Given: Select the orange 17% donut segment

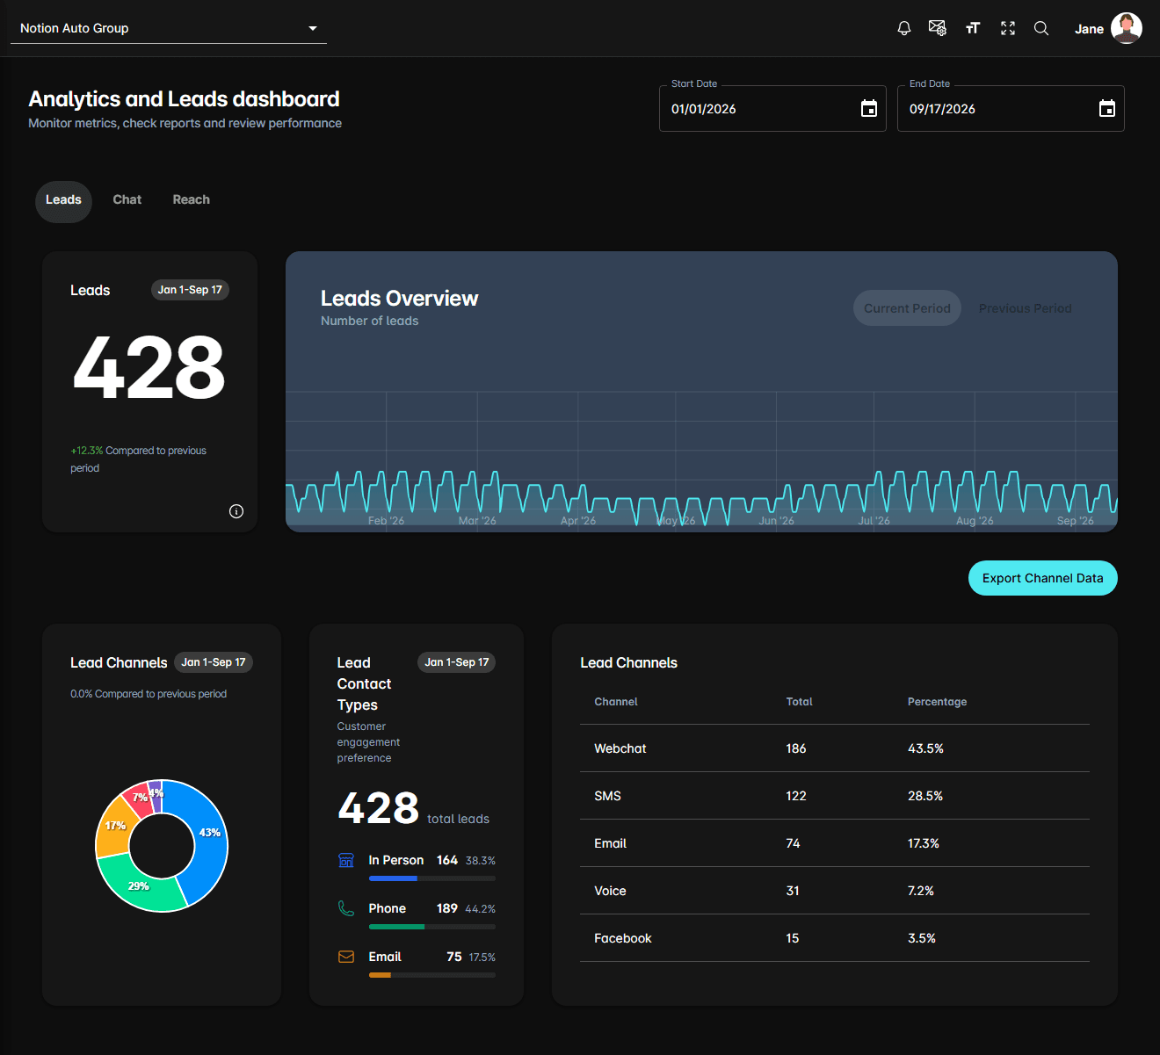Looking at the screenshot, I should [x=114, y=827].
